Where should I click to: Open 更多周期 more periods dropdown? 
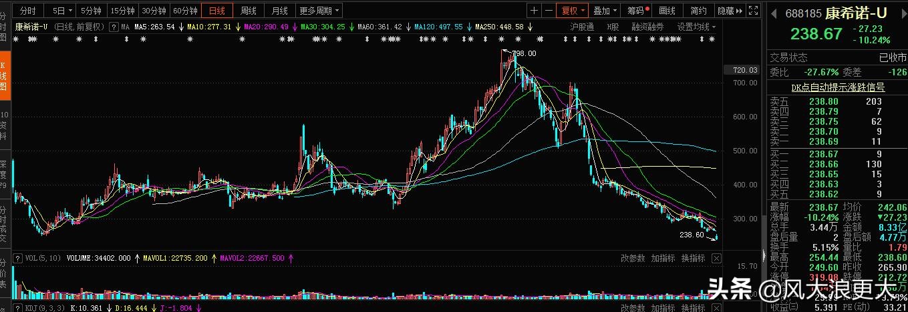coord(319,11)
